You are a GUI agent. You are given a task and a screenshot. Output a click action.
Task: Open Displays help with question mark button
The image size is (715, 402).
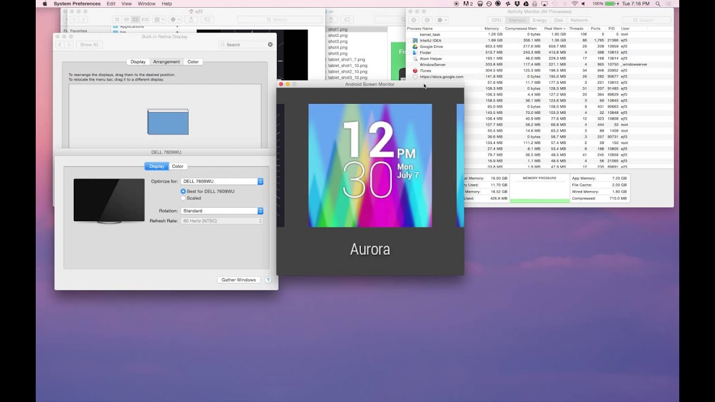coord(268,280)
